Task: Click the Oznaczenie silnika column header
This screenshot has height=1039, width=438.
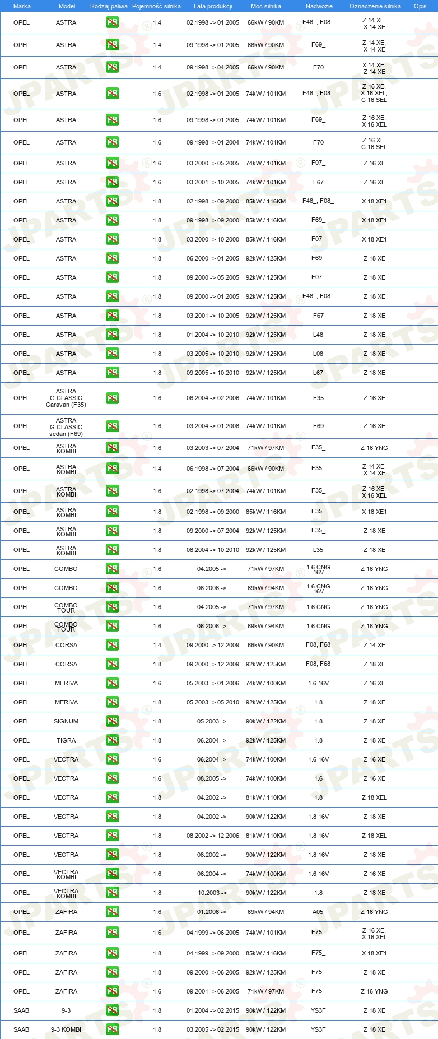Action: [375, 6]
